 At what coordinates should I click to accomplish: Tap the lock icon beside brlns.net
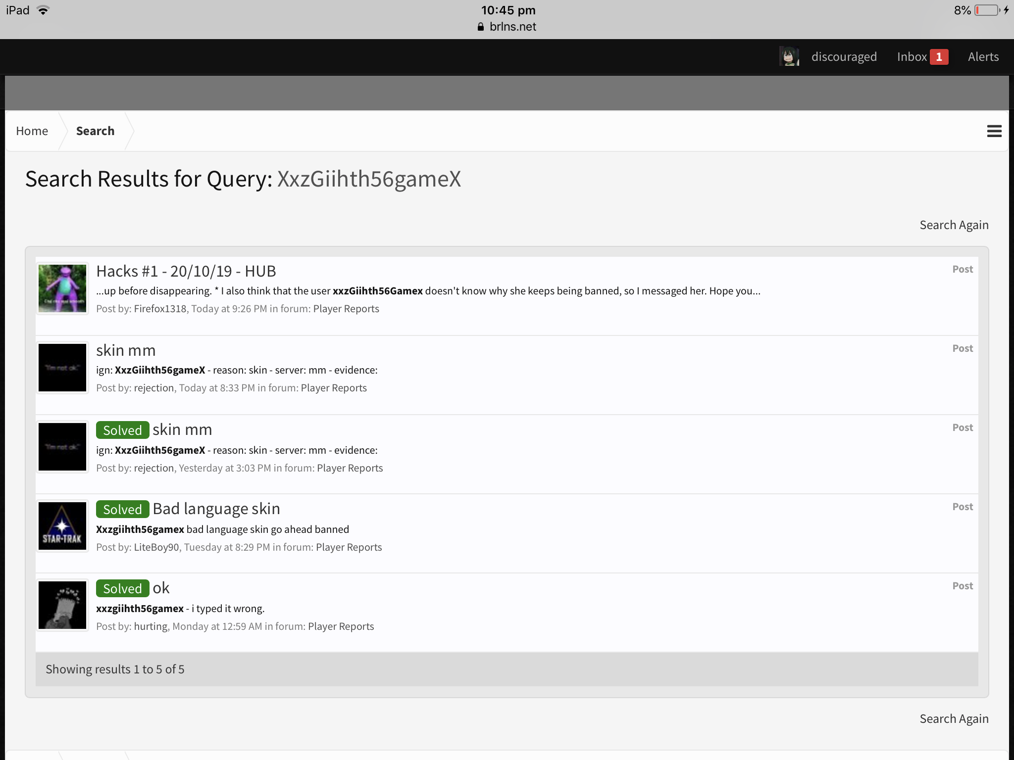coord(480,27)
